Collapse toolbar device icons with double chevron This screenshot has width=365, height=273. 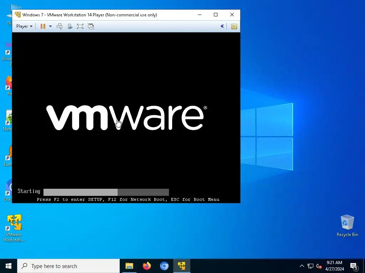click(x=222, y=26)
